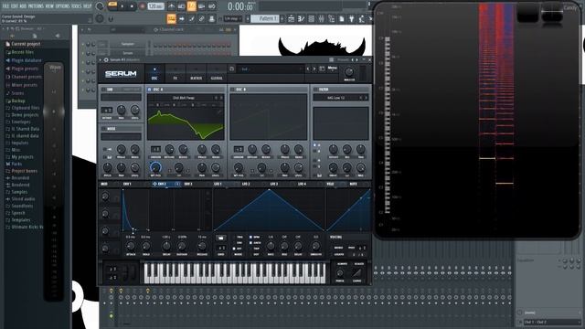Click the play button in the transport
This screenshot has height=329, width=585.
coord(122,6)
